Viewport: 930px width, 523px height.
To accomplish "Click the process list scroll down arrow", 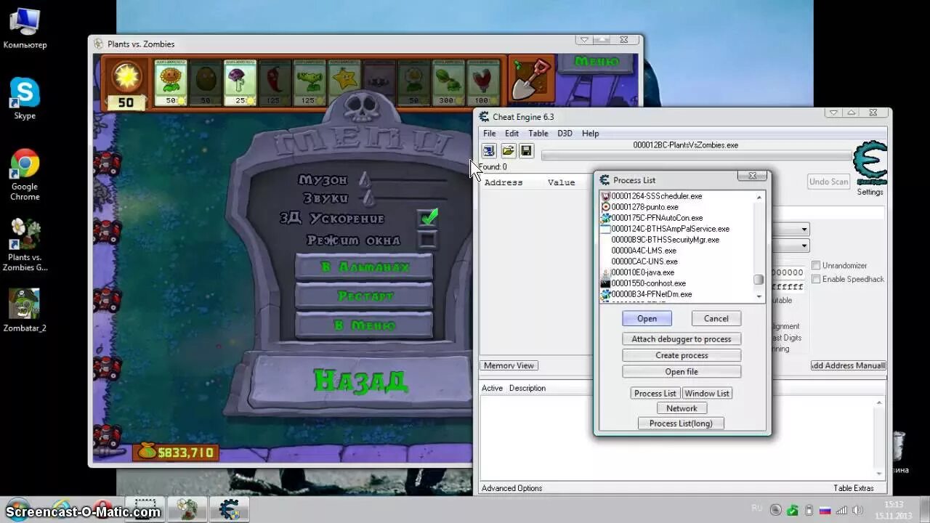I will pyautogui.click(x=759, y=296).
